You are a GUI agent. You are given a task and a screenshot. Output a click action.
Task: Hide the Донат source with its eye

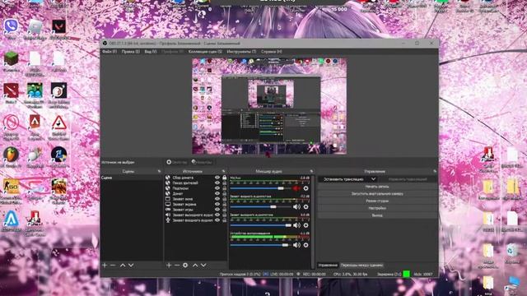tap(217, 194)
